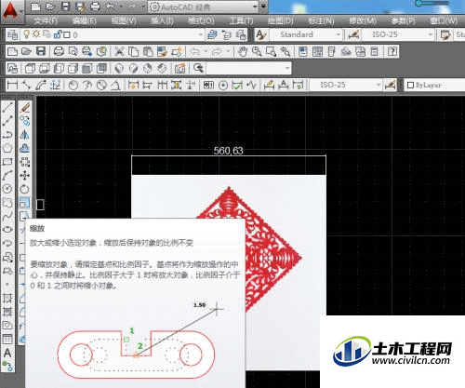The image size is (465, 388).
Task: Click the 560,63 dimension text
Action: point(228,151)
